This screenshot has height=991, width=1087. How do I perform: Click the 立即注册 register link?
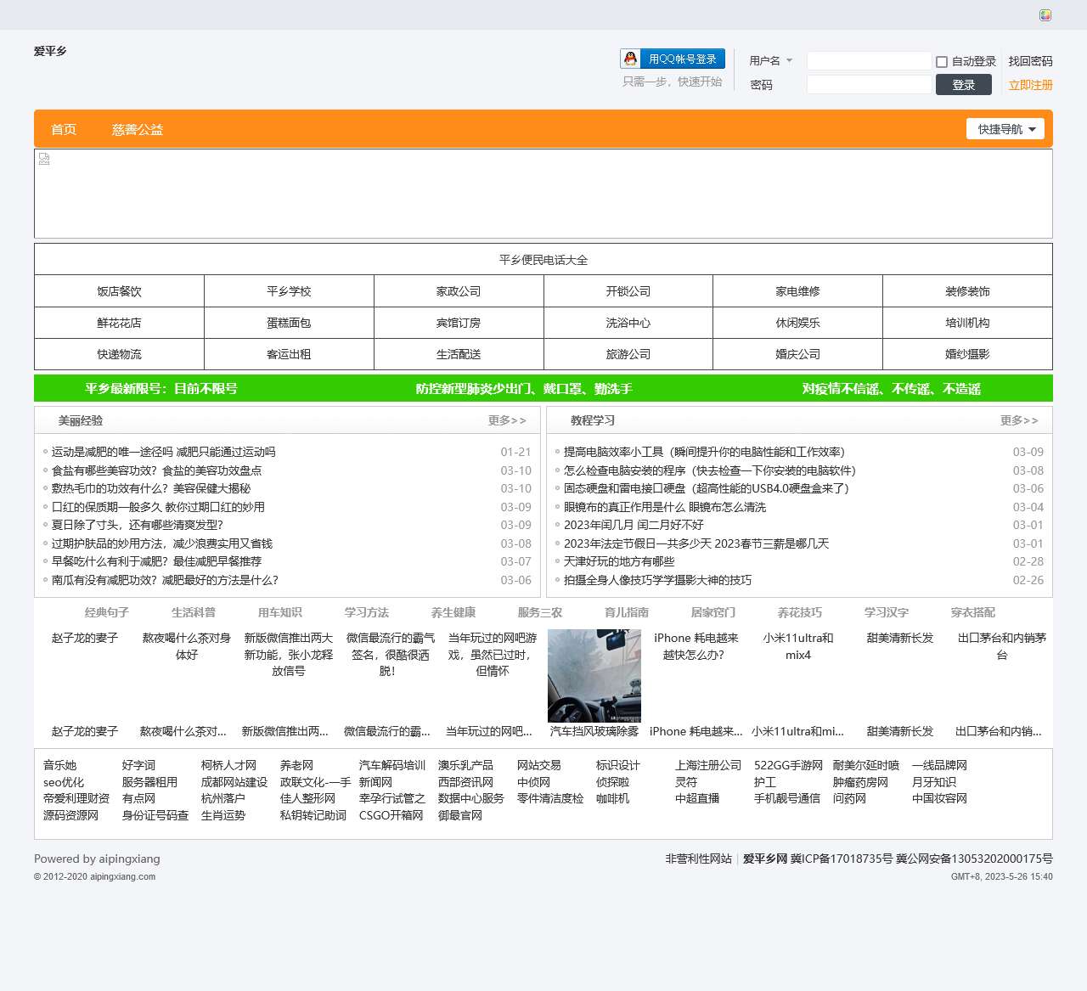coord(1030,85)
